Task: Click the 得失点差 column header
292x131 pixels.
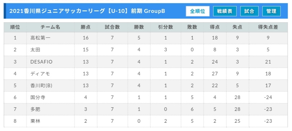Action: point(268,27)
